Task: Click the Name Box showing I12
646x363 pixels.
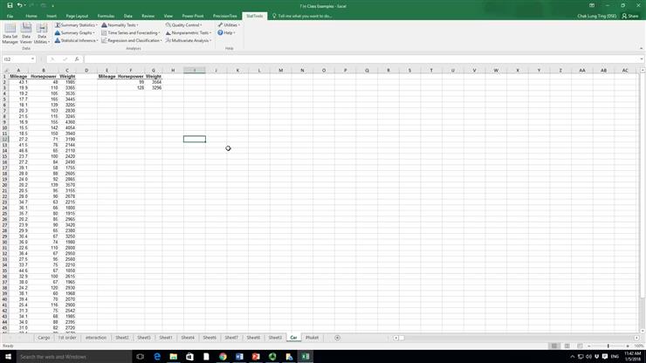Action: [x=18, y=59]
